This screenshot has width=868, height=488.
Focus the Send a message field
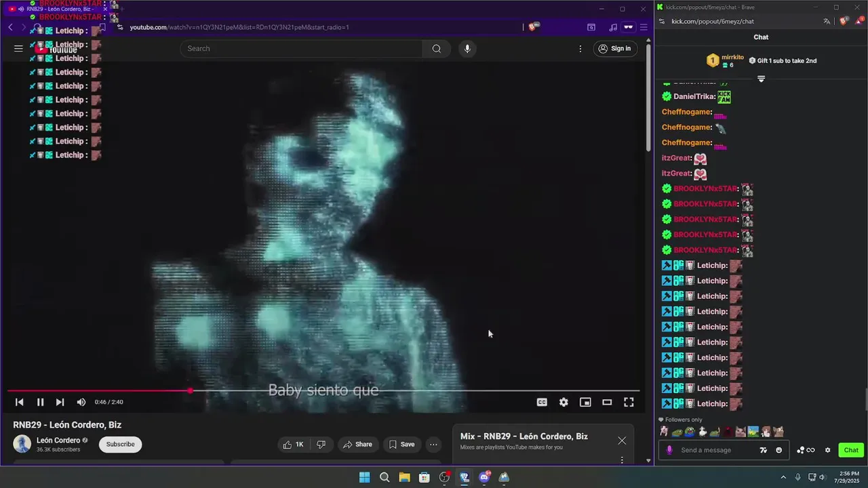717,450
